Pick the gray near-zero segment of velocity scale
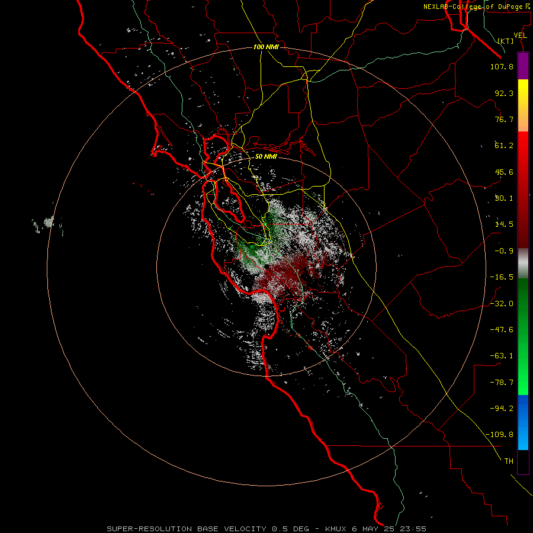This screenshot has width=533, height=533. click(x=523, y=264)
